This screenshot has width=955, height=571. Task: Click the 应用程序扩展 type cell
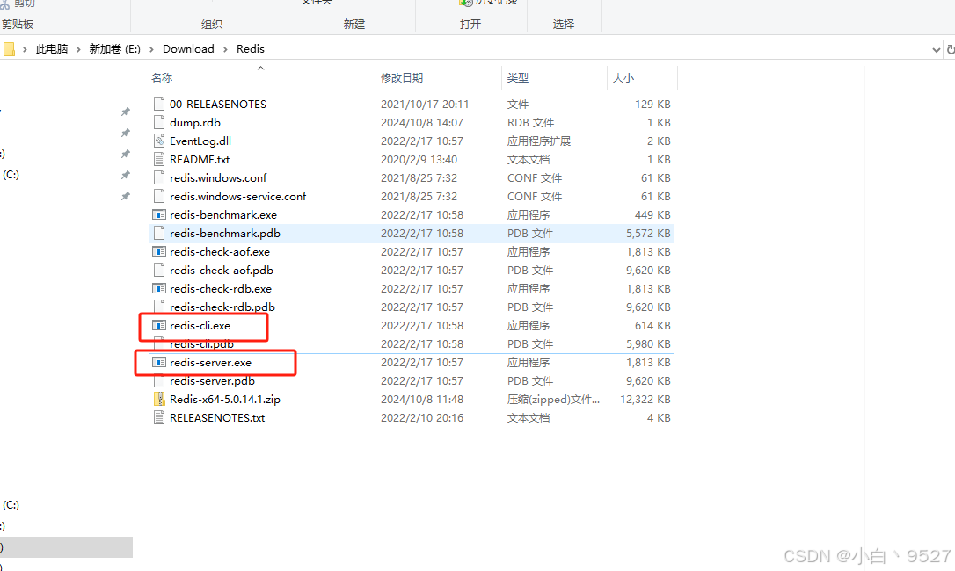539,141
